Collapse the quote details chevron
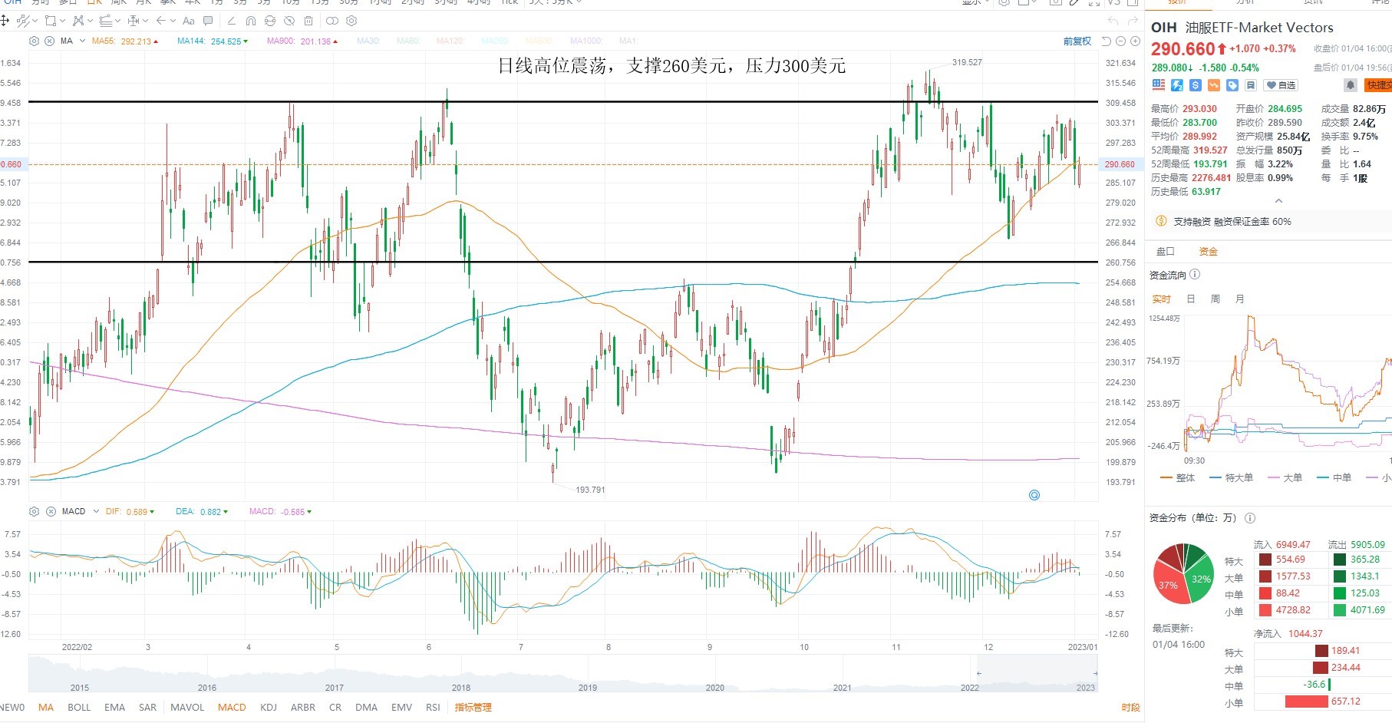Screen dimensions: 1392x723 [x=1278, y=200]
